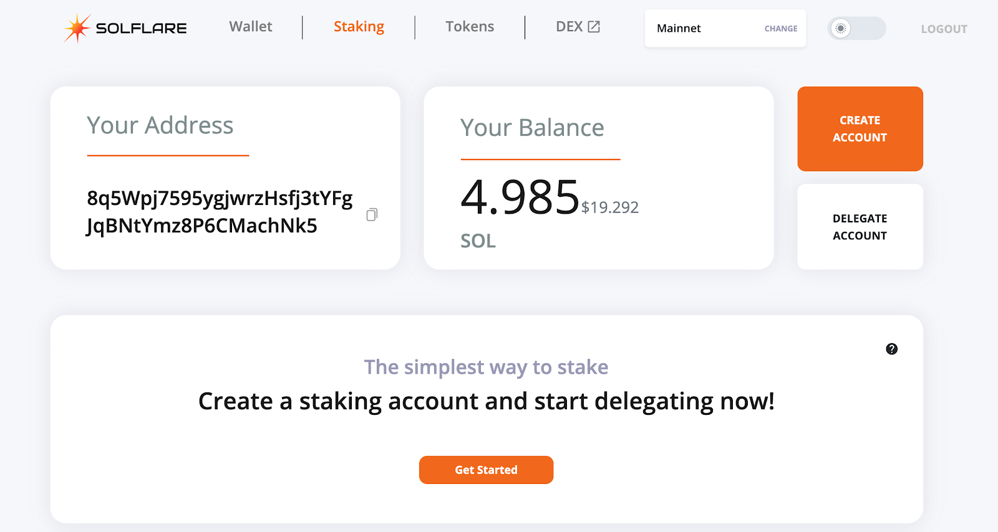998x532 pixels.
Task: Change the Mainnet network selection
Action: (781, 29)
